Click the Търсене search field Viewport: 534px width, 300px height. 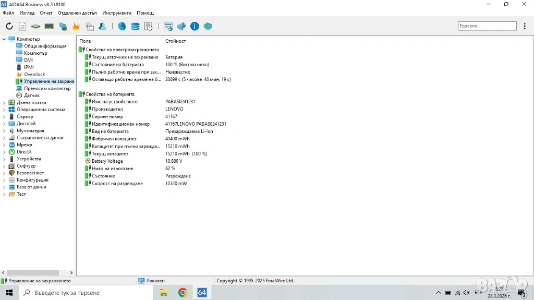pyautogui.click(x=487, y=26)
